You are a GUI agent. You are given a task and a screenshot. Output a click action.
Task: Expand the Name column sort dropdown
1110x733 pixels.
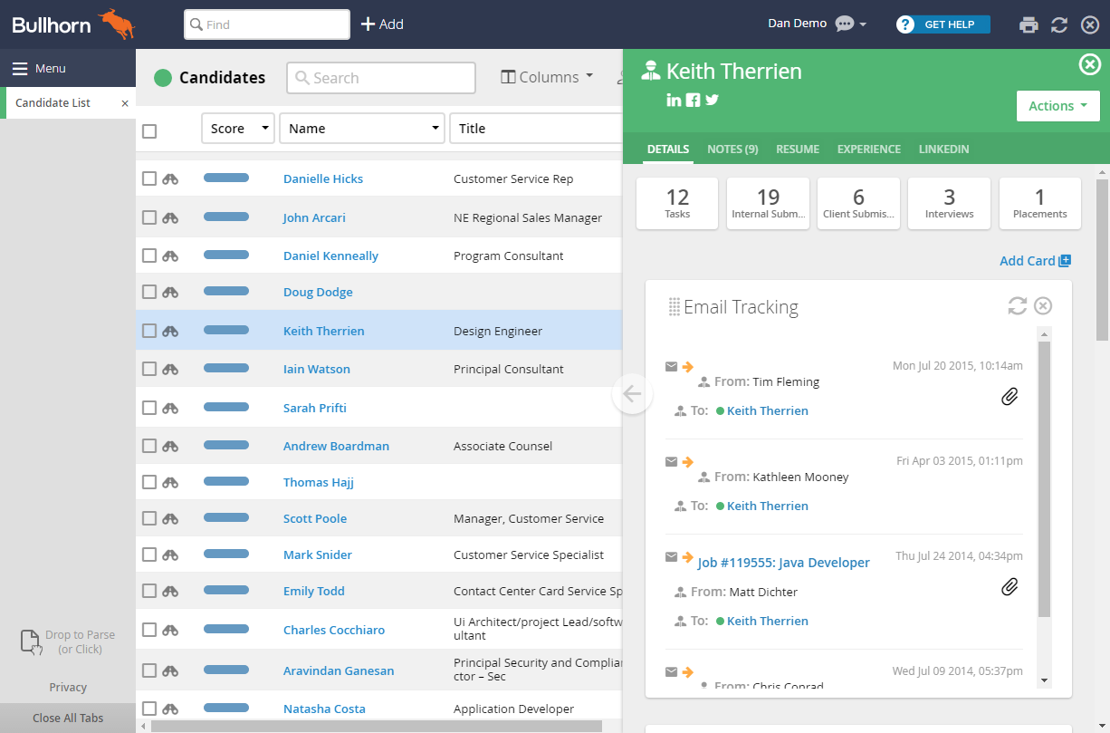(x=435, y=128)
